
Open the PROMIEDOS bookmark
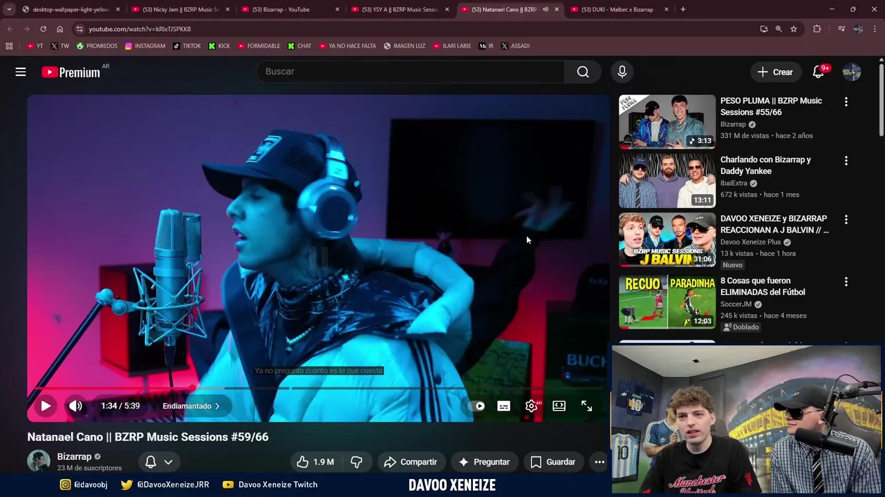point(97,46)
